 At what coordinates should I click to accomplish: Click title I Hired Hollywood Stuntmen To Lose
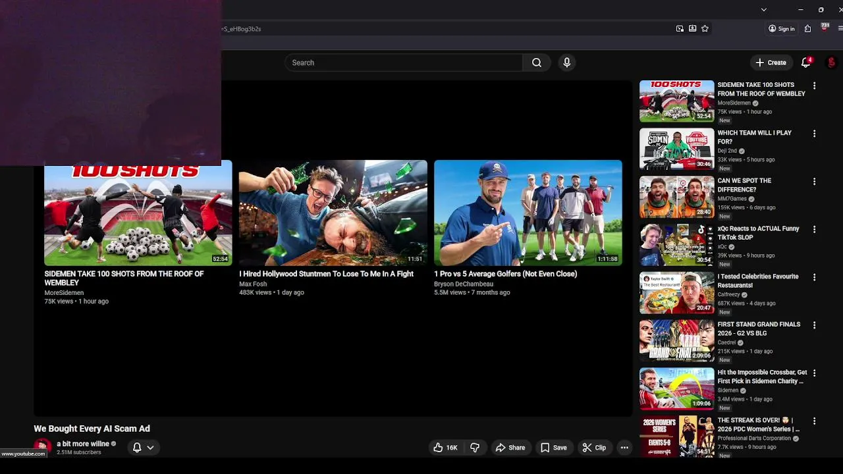click(x=327, y=274)
